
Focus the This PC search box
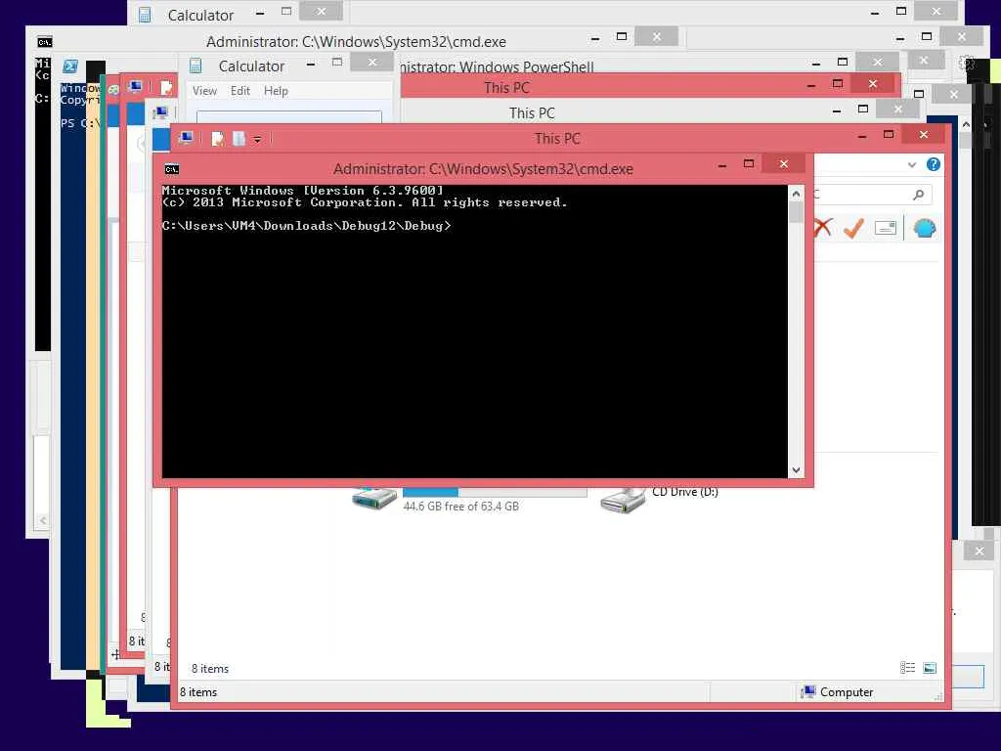click(x=873, y=195)
